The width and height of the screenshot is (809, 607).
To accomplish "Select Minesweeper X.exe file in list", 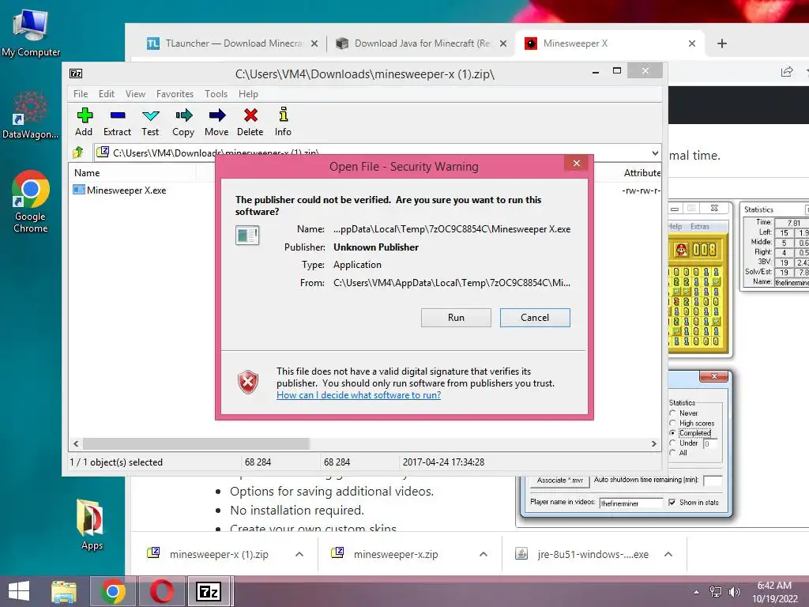I will coord(120,190).
